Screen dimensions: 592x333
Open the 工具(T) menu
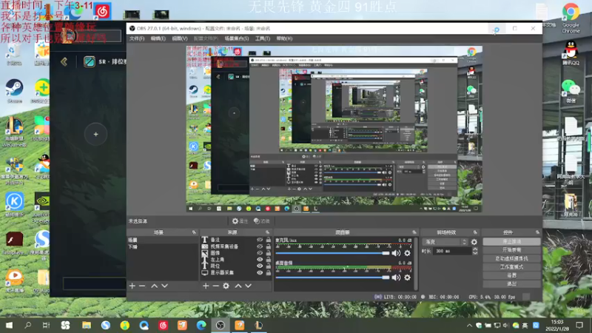tap(263, 38)
